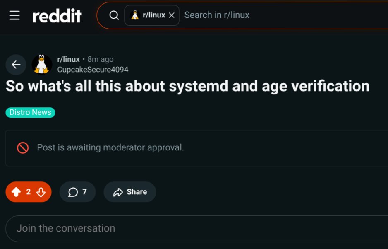The height and width of the screenshot is (249, 388).
Task: Open the hamburger navigation menu
Action: [x=14, y=15]
